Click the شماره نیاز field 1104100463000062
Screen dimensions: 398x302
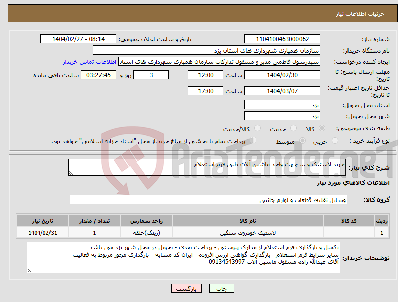click(282, 39)
